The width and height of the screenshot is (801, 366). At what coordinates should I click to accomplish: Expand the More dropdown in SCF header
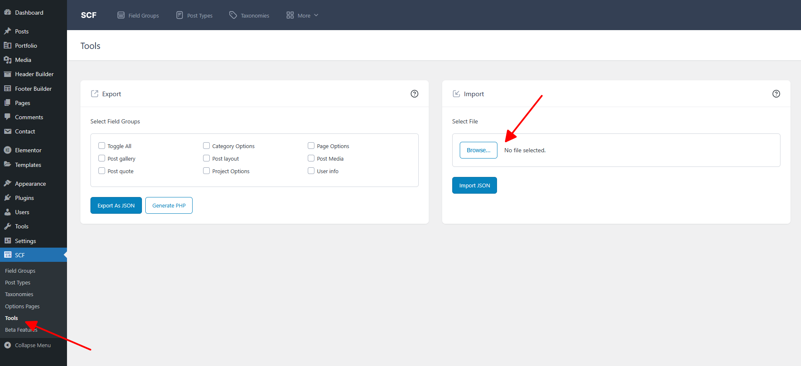302,15
